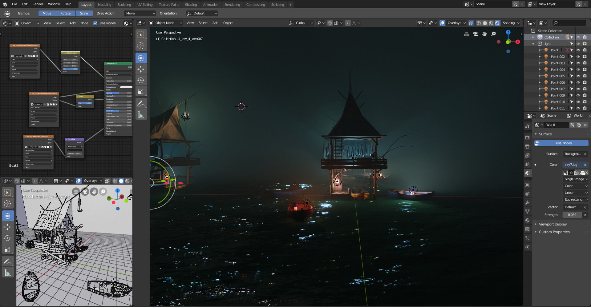The image size is (591, 307).
Task: Toggle perspective/orthographic grid icon in main viewport
Action: click(467, 34)
